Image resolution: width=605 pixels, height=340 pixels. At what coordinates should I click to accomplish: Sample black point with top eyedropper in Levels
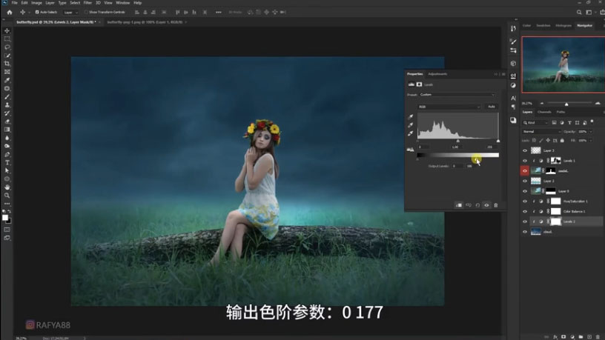point(411,117)
